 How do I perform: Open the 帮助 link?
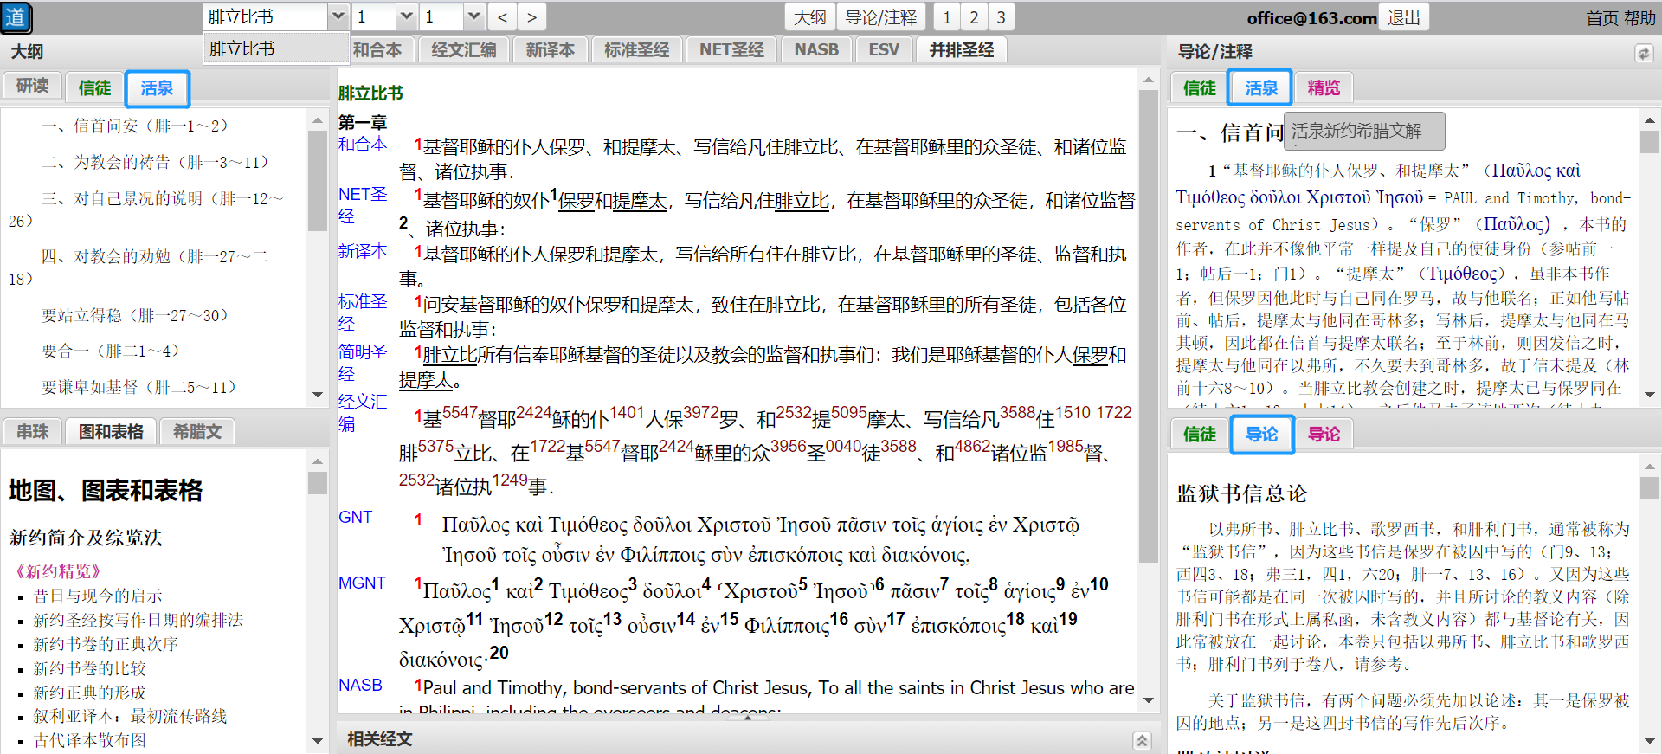click(1639, 18)
